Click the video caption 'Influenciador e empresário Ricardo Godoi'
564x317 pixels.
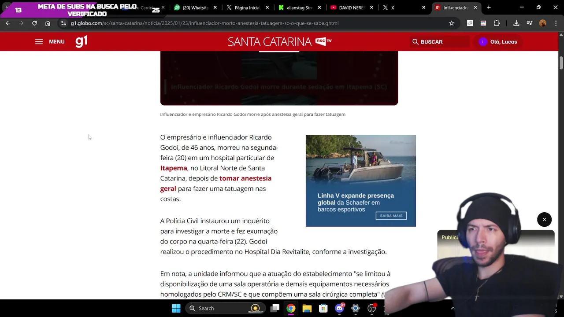[x=252, y=114]
